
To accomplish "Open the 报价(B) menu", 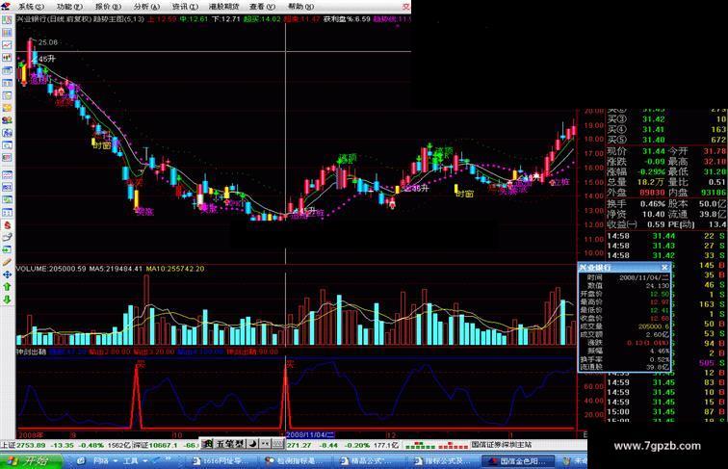I will click(x=108, y=7).
